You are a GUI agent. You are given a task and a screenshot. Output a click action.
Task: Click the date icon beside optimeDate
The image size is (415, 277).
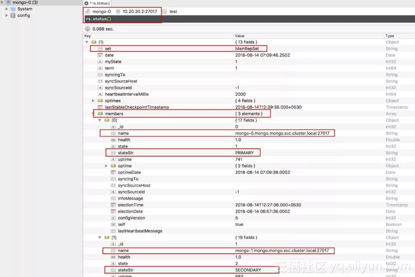coord(113,172)
